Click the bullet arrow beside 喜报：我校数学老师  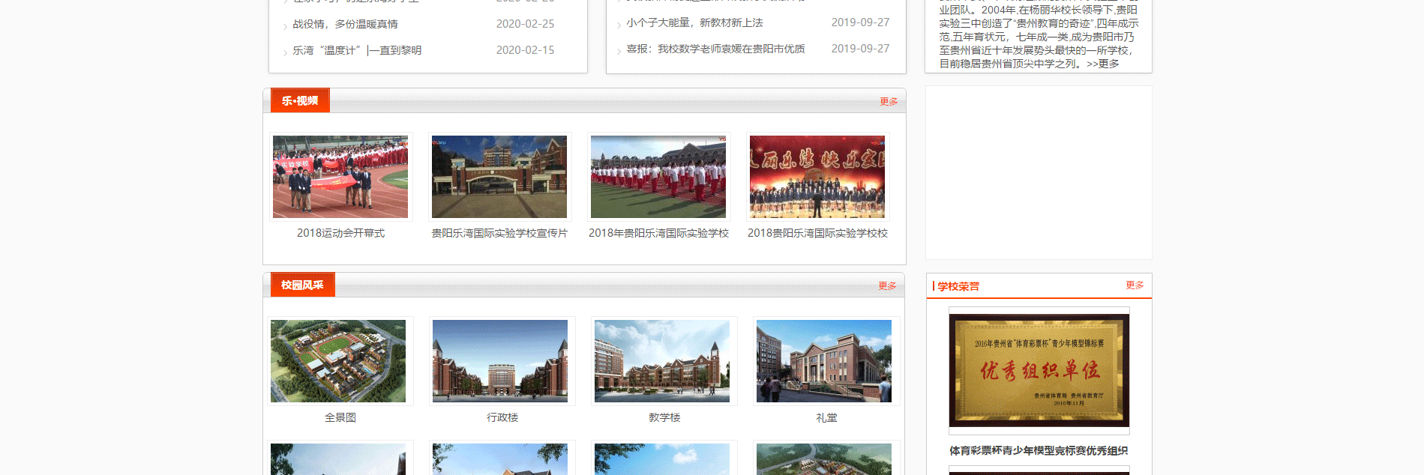click(619, 50)
